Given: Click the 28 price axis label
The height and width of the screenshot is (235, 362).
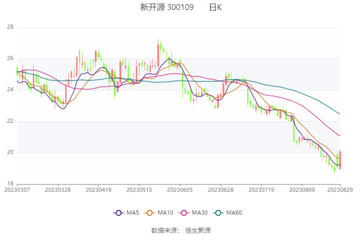Looking at the screenshot, I should click(10, 27).
